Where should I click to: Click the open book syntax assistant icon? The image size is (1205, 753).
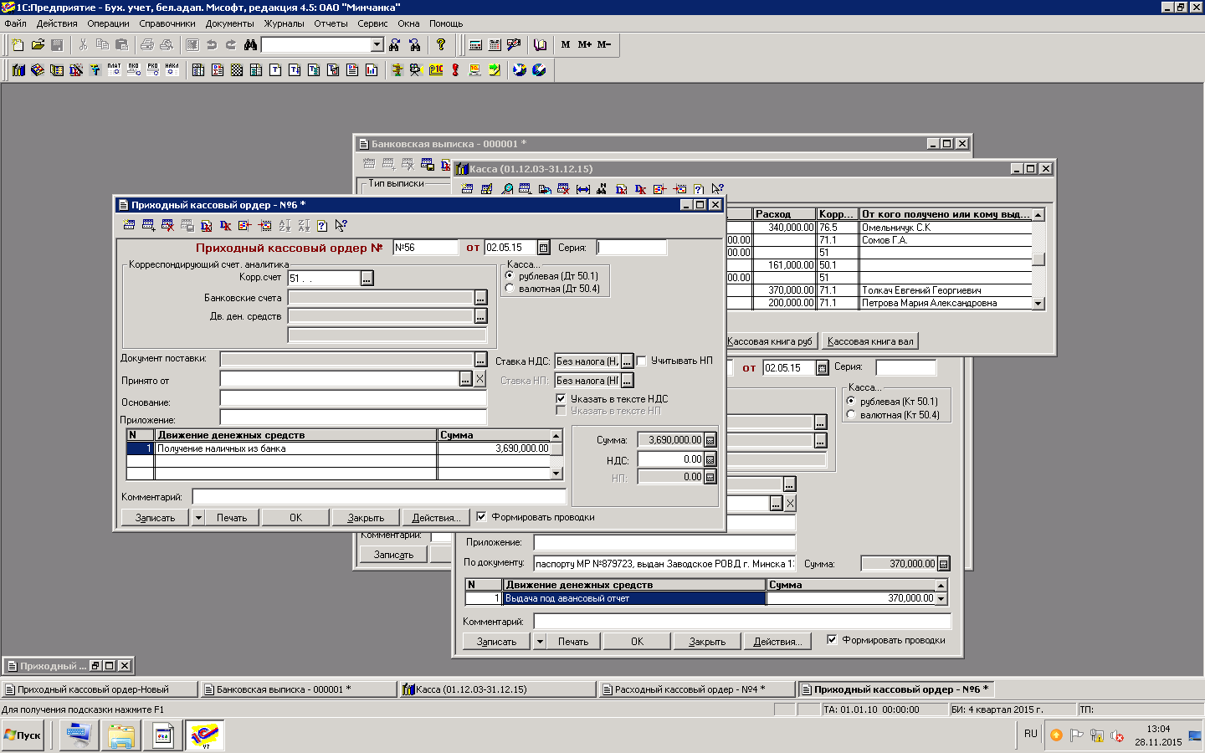(x=540, y=44)
